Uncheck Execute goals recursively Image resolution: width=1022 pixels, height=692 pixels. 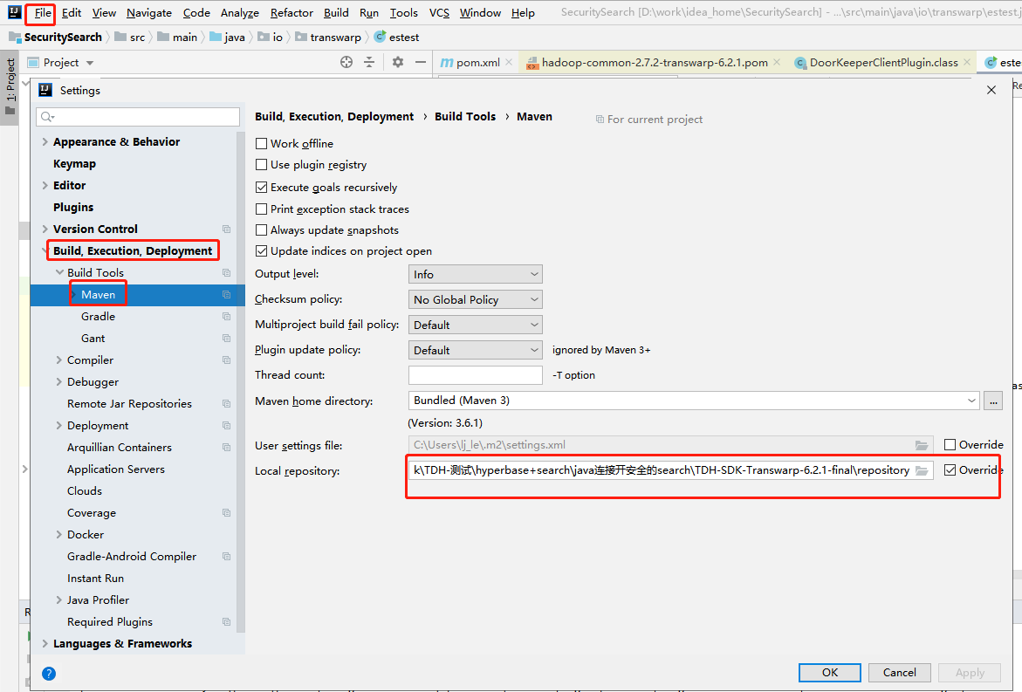coord(262,188)
